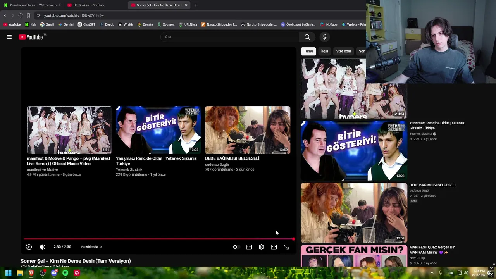496x279 pixels.
Task: Open the volume control in system tray
Action: [466, 273]
